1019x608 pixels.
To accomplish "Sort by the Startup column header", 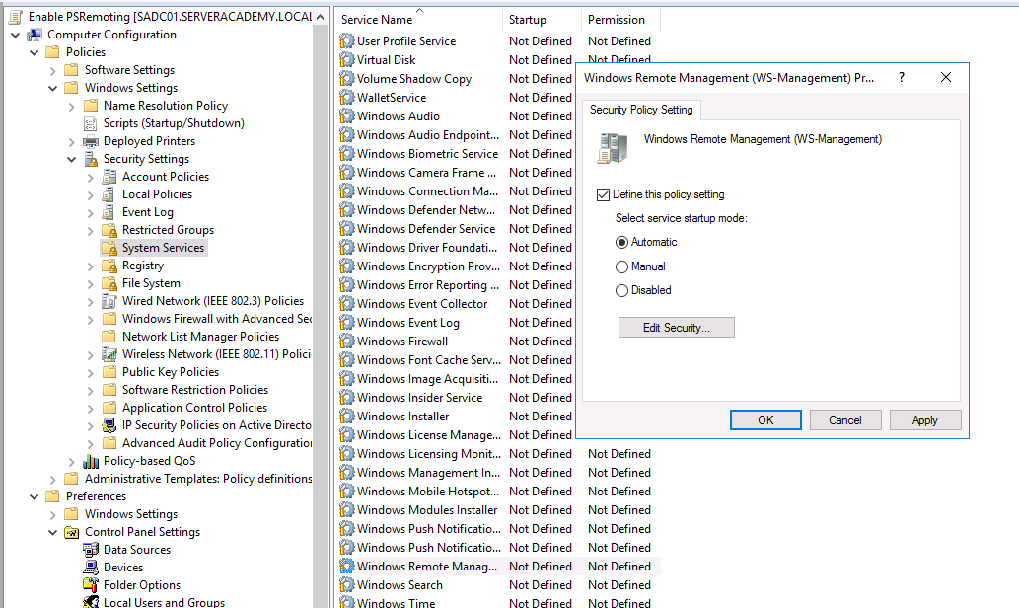I will pos(542,20).
